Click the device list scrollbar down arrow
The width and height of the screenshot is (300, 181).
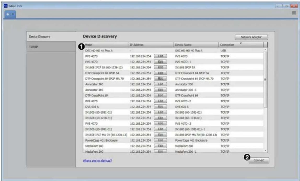coord(265,151)
